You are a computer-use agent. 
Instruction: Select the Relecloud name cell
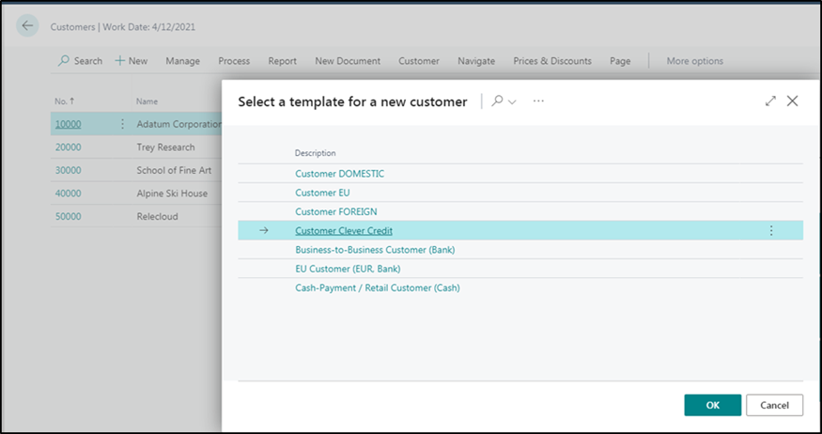tap(157, 216)
